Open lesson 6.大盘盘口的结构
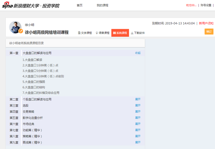This screenshot has width=215, height=149. pyautogui.click(x=34, y=87)
